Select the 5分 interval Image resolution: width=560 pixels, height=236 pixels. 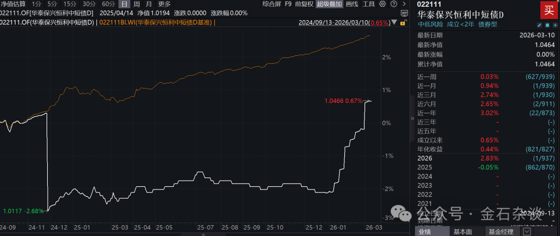52,4
